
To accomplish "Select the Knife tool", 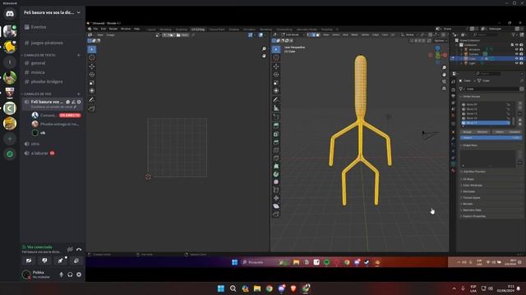I will point(276,158).
